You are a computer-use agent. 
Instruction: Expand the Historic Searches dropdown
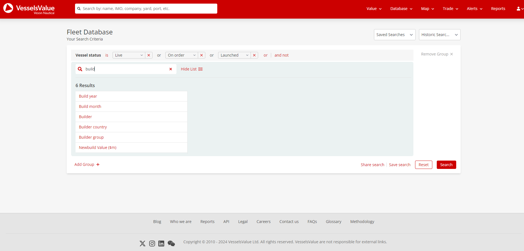point(440,35)
